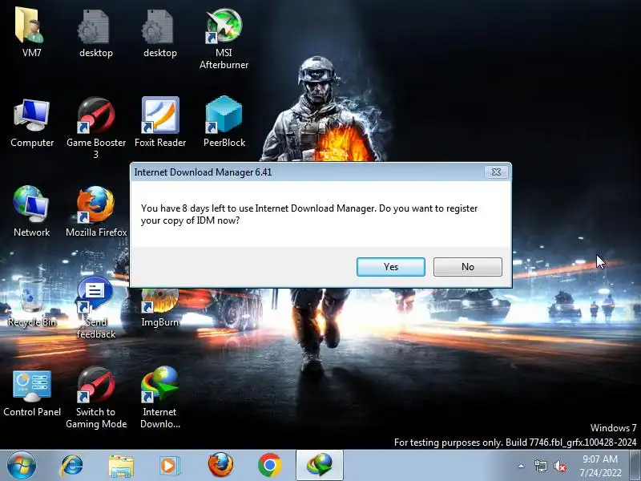Select the IDM taskbar button
The height and width of the screenshot is (481, 641).
click(x=320, y=466)
